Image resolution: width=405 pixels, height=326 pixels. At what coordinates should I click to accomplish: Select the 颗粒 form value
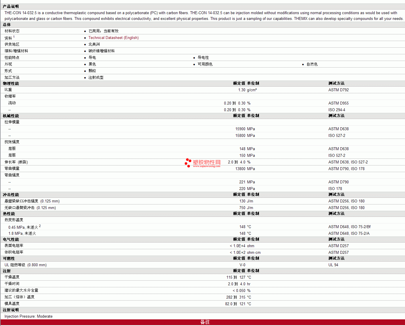point(92,71)
